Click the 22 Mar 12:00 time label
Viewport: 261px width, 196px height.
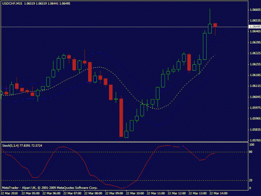[177, 193]
